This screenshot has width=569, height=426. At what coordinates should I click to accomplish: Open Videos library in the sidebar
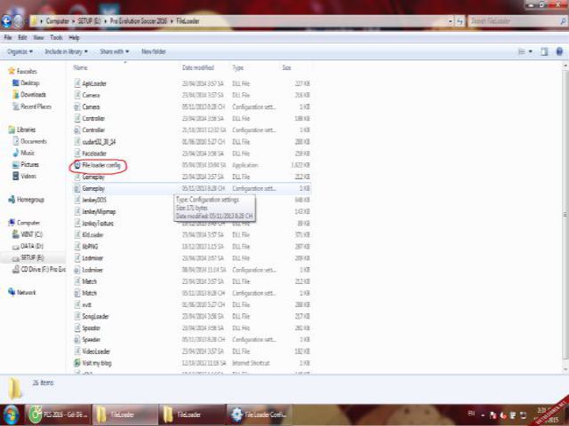pos(28,176)
